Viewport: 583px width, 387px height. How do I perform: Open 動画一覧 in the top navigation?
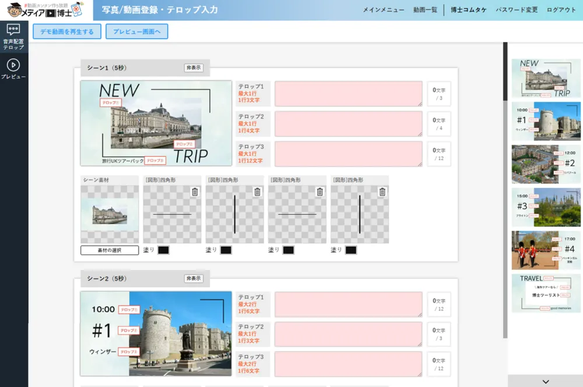pyautogui.click(x=425, y=10)
